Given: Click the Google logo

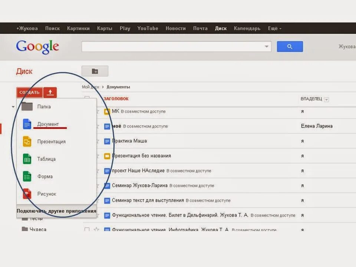Looking at the screenshot, I should coord(37,47).
